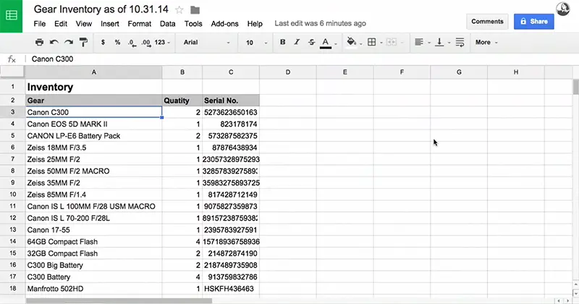Viewport: 579px width, 304px height.
Task: Click the scroll down arrow
Action: coord(575,293)
